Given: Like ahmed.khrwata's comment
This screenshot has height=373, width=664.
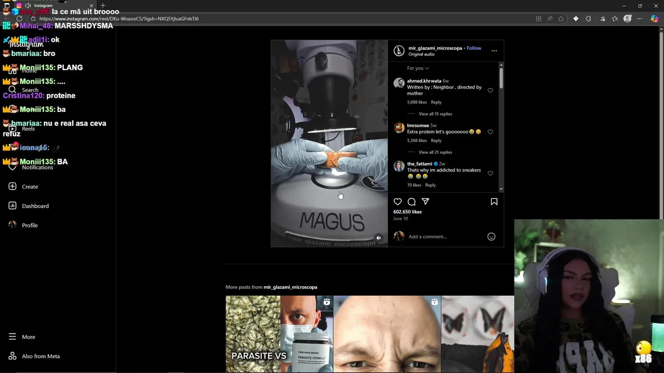Looking at the screenshot, I should (x=490, y=91).
